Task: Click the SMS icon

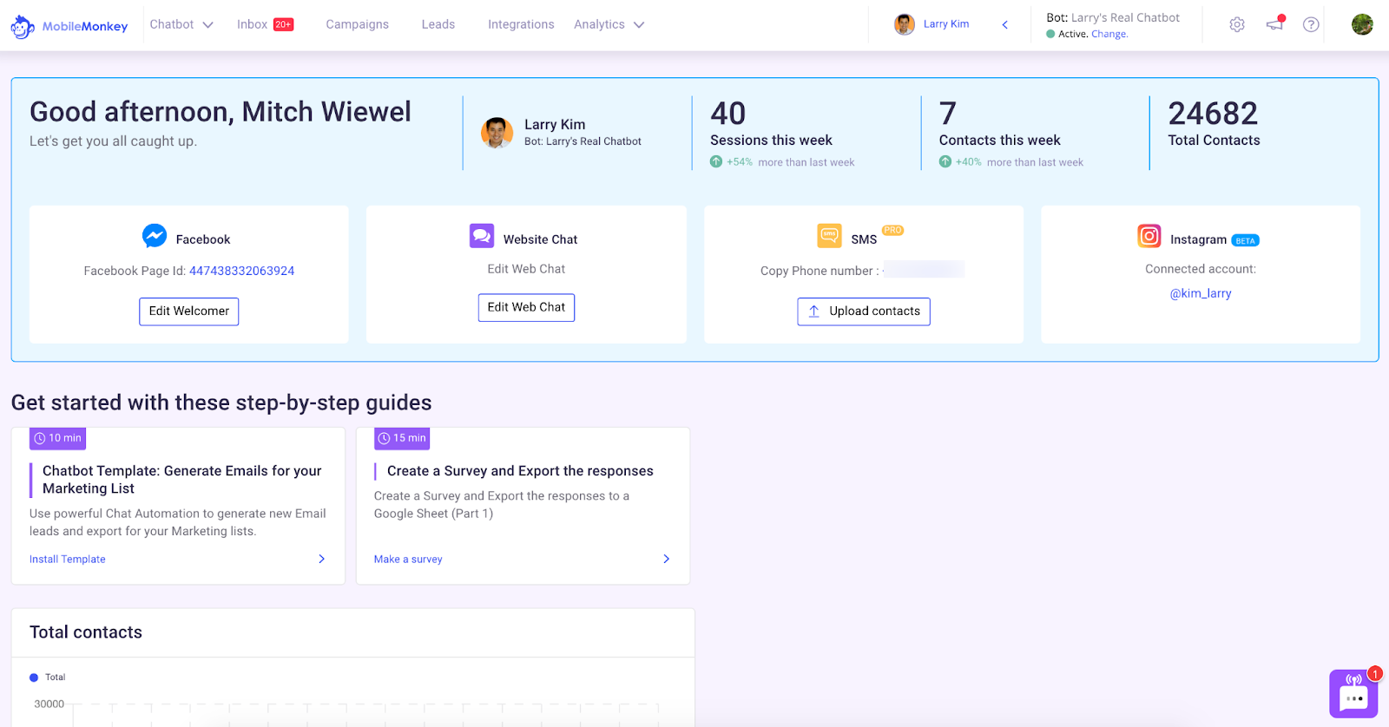Action: click(829, 235)
